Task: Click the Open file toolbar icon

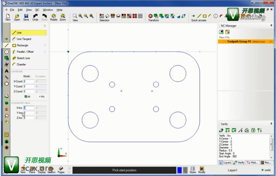Action: pos(17,17)
